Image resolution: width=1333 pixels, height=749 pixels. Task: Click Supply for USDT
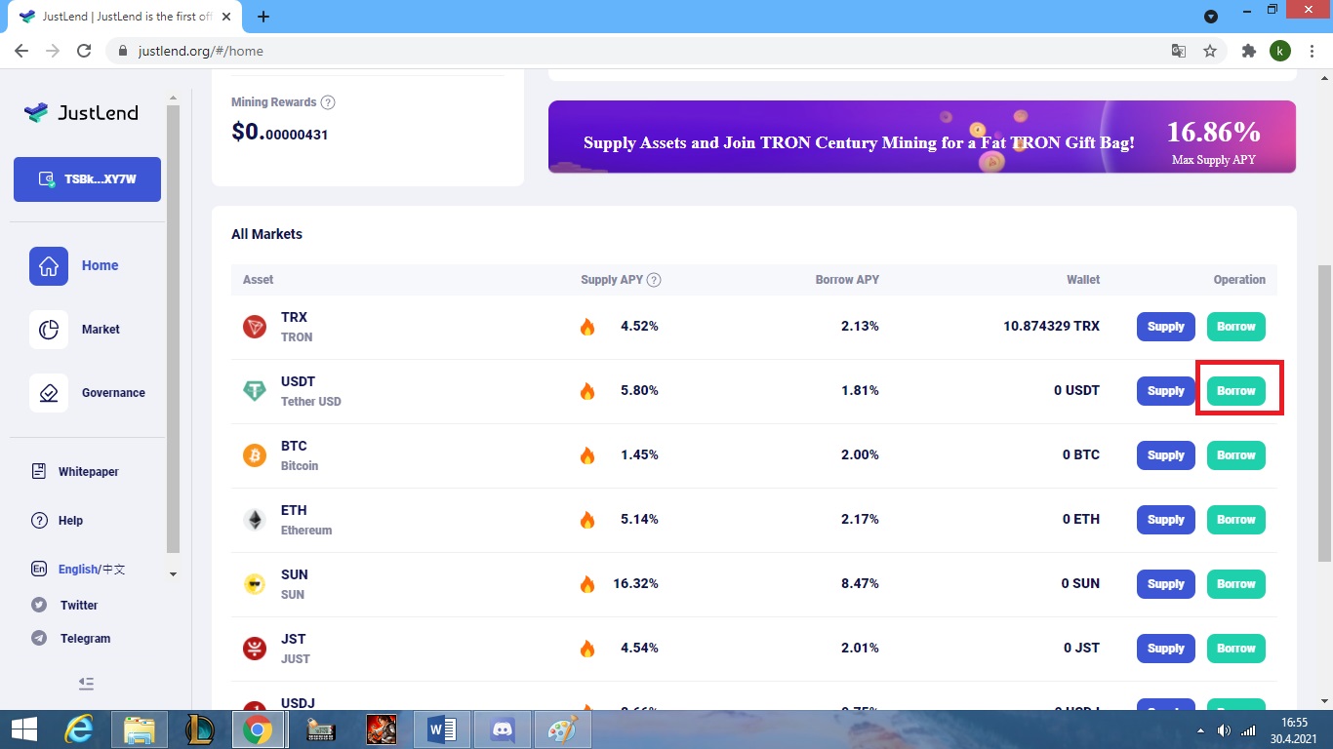point(1166,391)
